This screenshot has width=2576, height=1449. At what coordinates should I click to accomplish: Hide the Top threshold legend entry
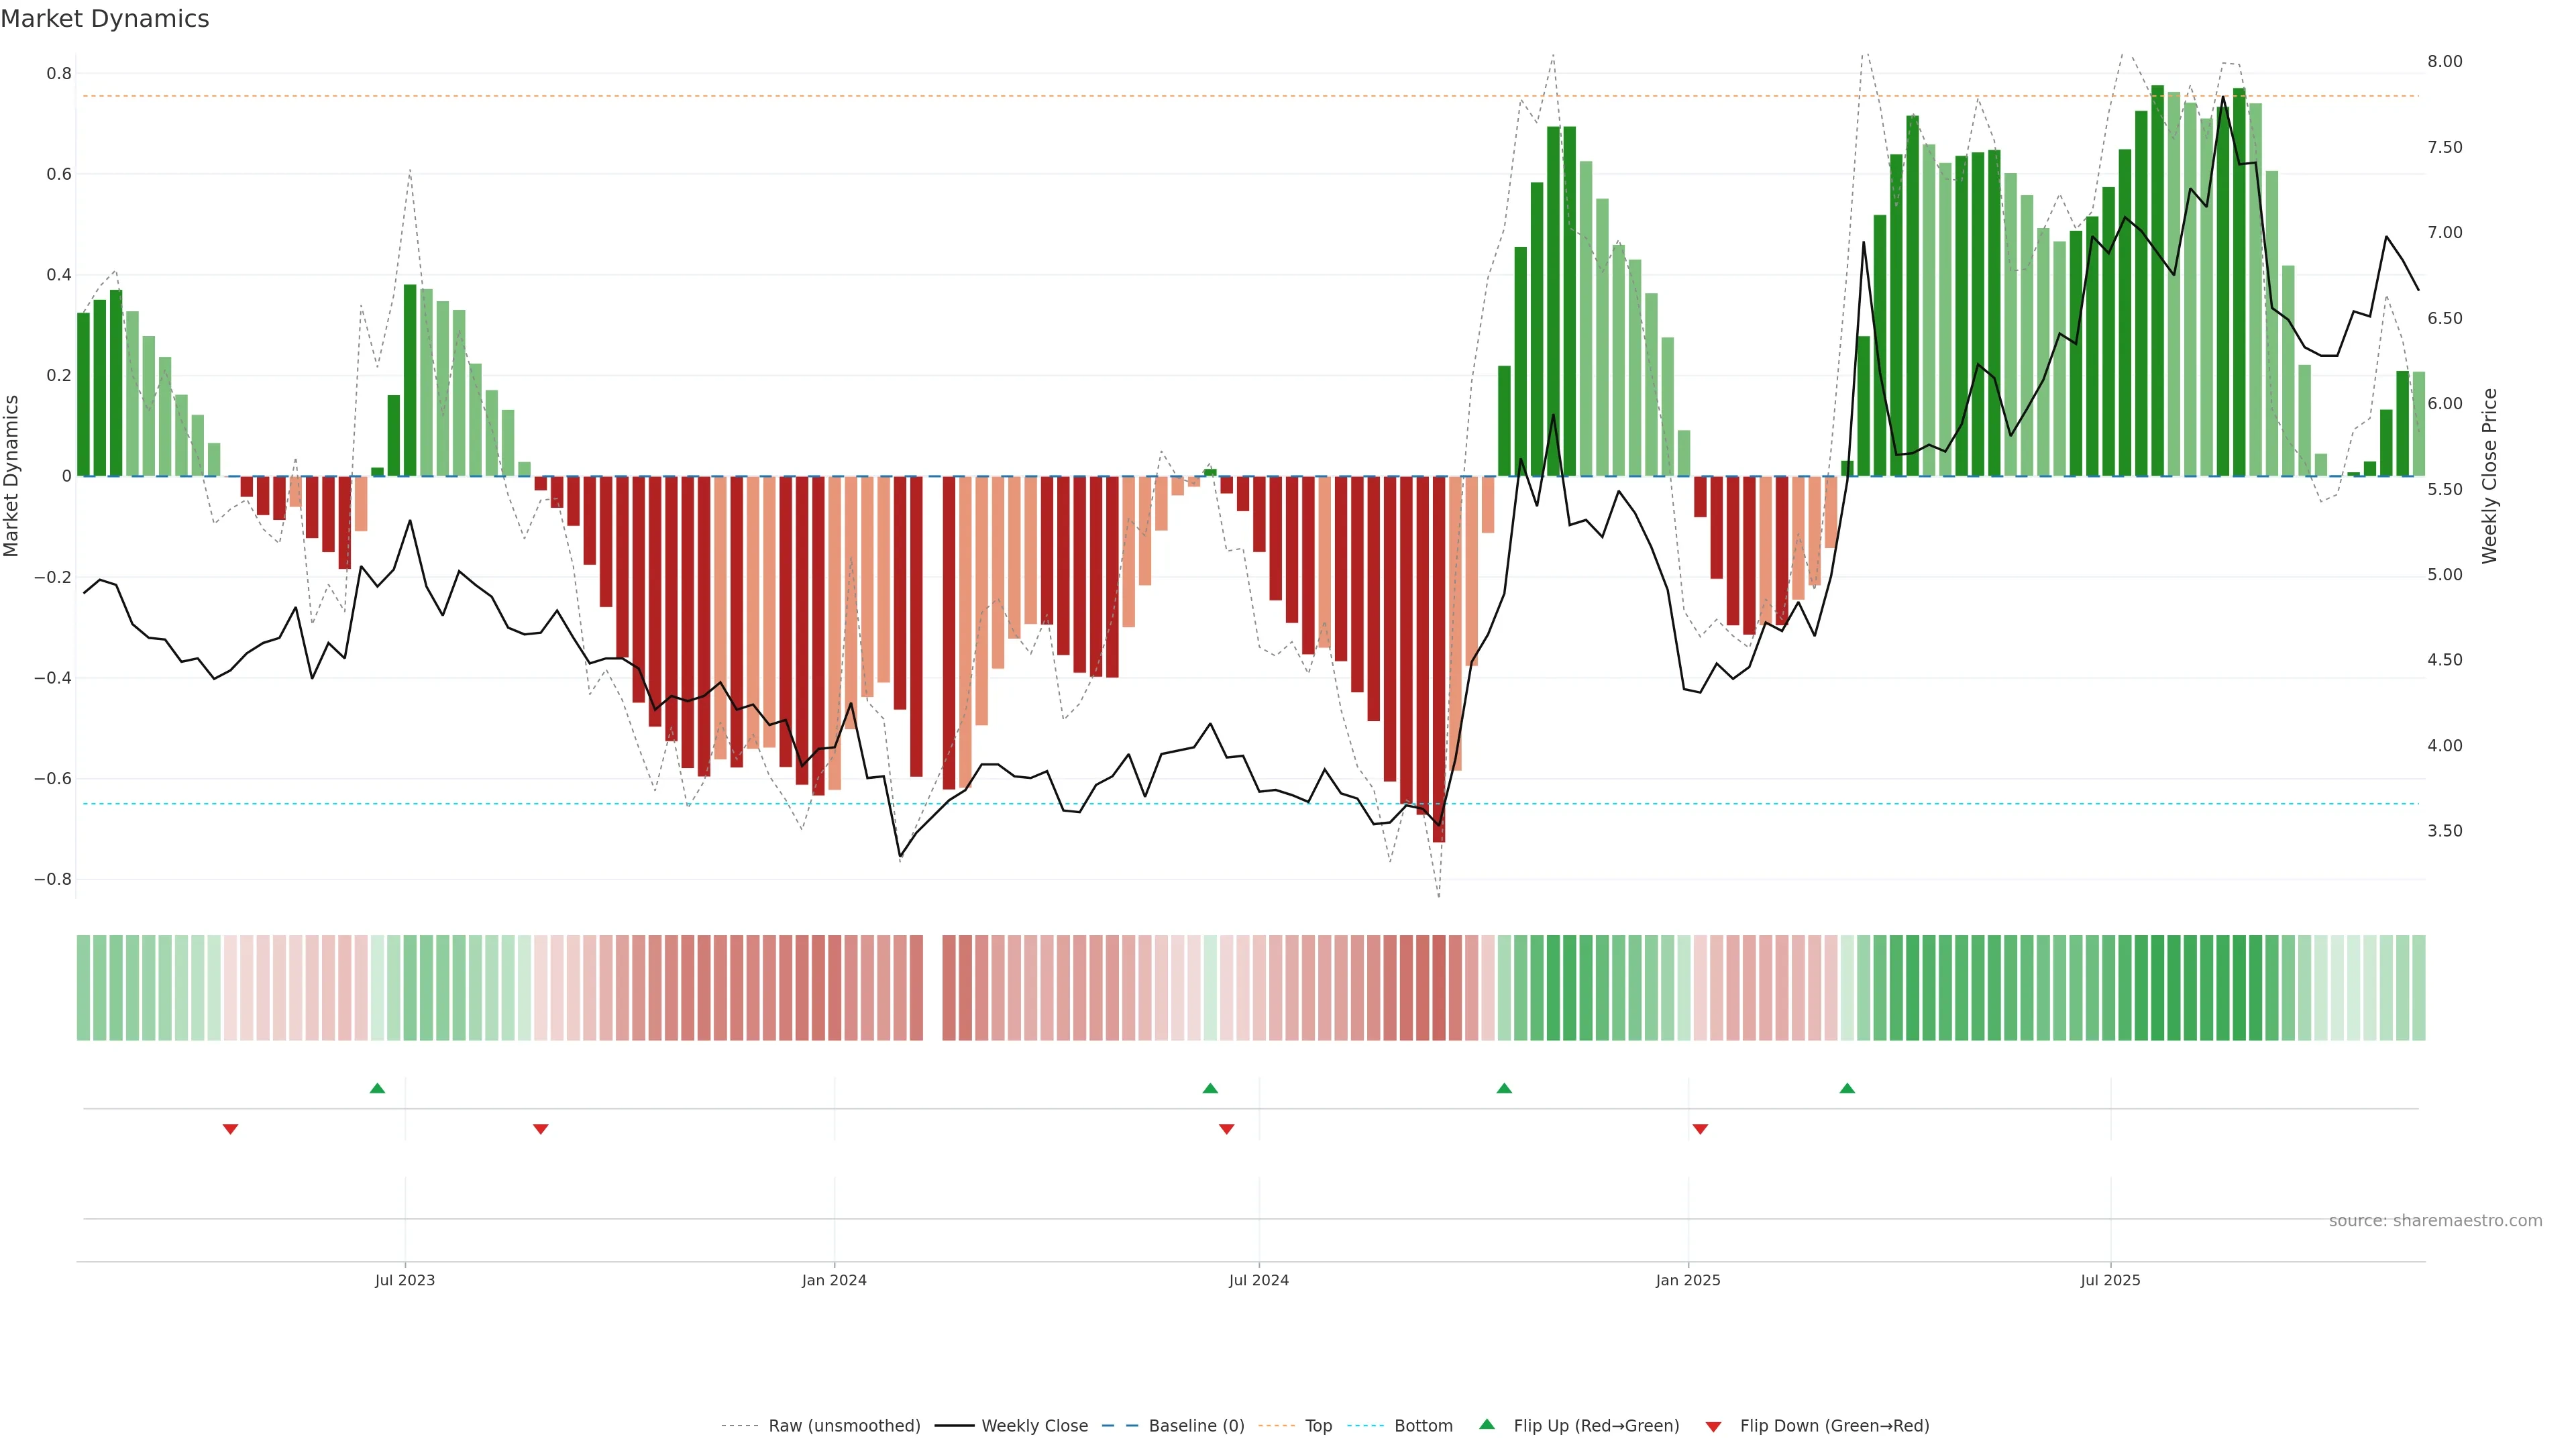click(x=1318, y=1426)
